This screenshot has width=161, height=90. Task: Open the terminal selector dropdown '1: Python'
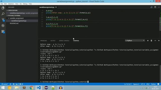(135, 40)
